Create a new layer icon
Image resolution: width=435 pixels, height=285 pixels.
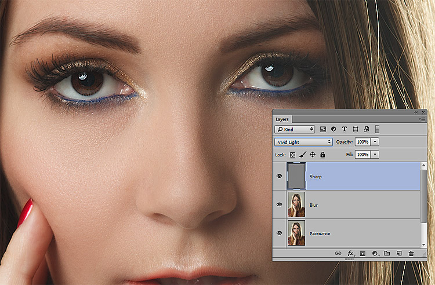coord(399,253)
